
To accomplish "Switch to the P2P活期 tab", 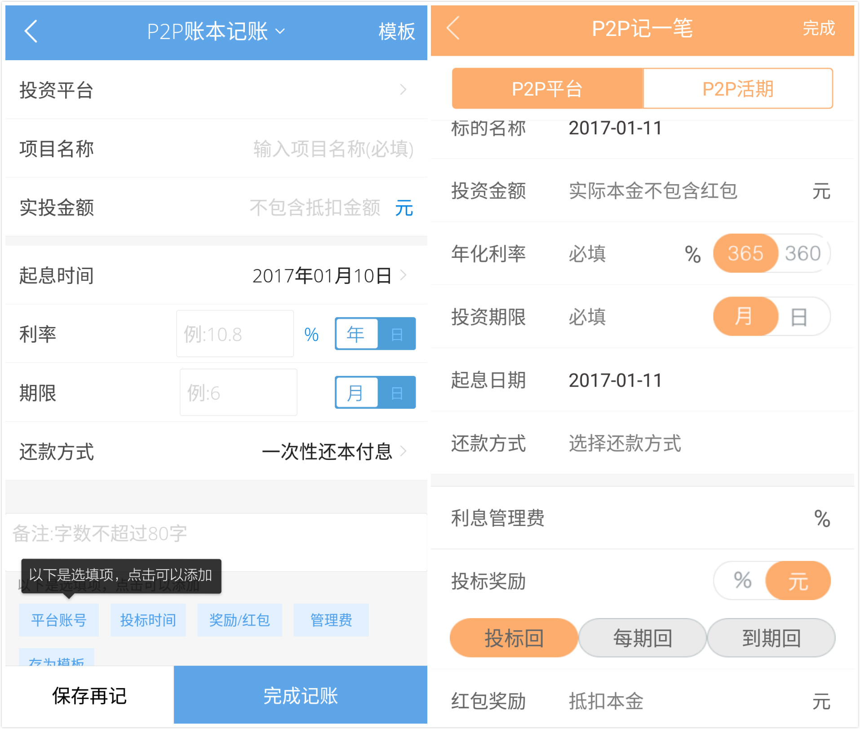I will [737, 89].
